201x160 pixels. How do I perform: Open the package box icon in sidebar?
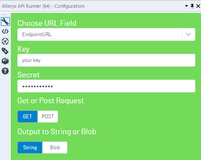[5, 61]
